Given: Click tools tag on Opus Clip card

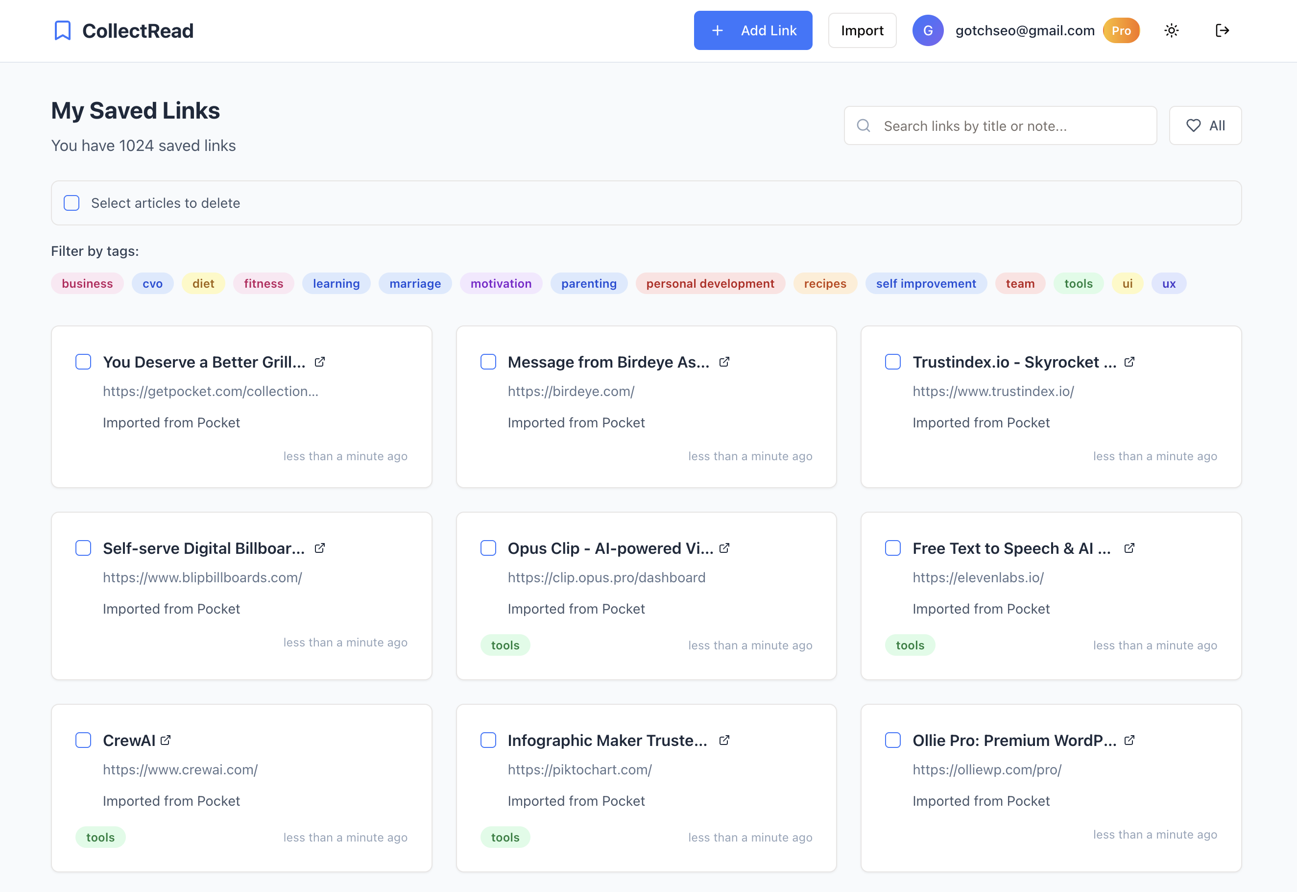Looking at the screenshot, I should point(505,645).
